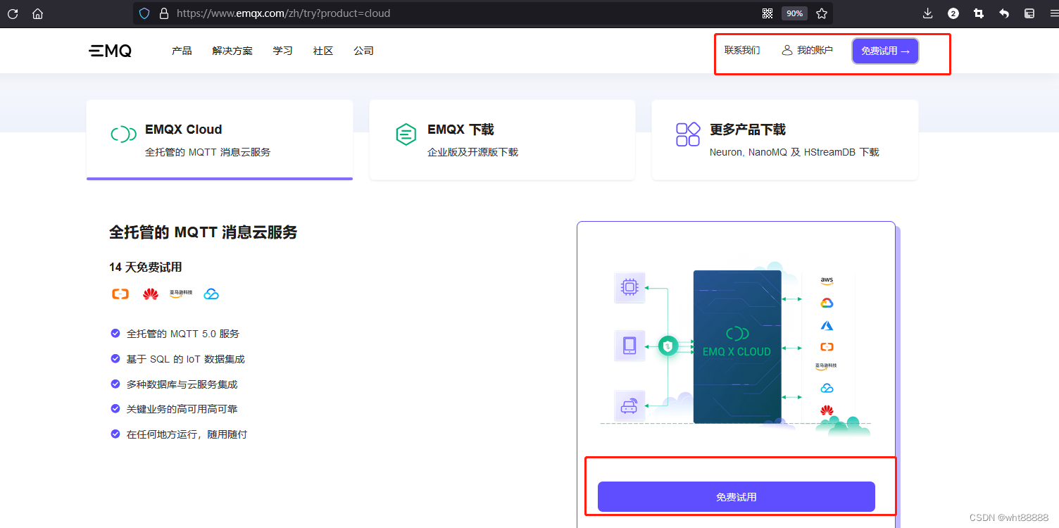Reset the 90% zoom level badge

tap(794, 13)
